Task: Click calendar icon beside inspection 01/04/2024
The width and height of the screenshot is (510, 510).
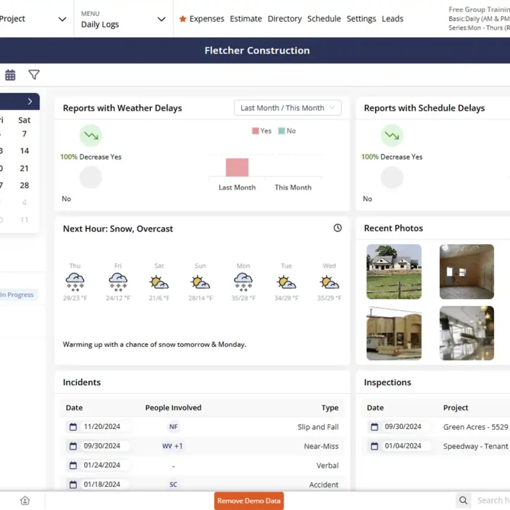Action: [x=374, y=446]
